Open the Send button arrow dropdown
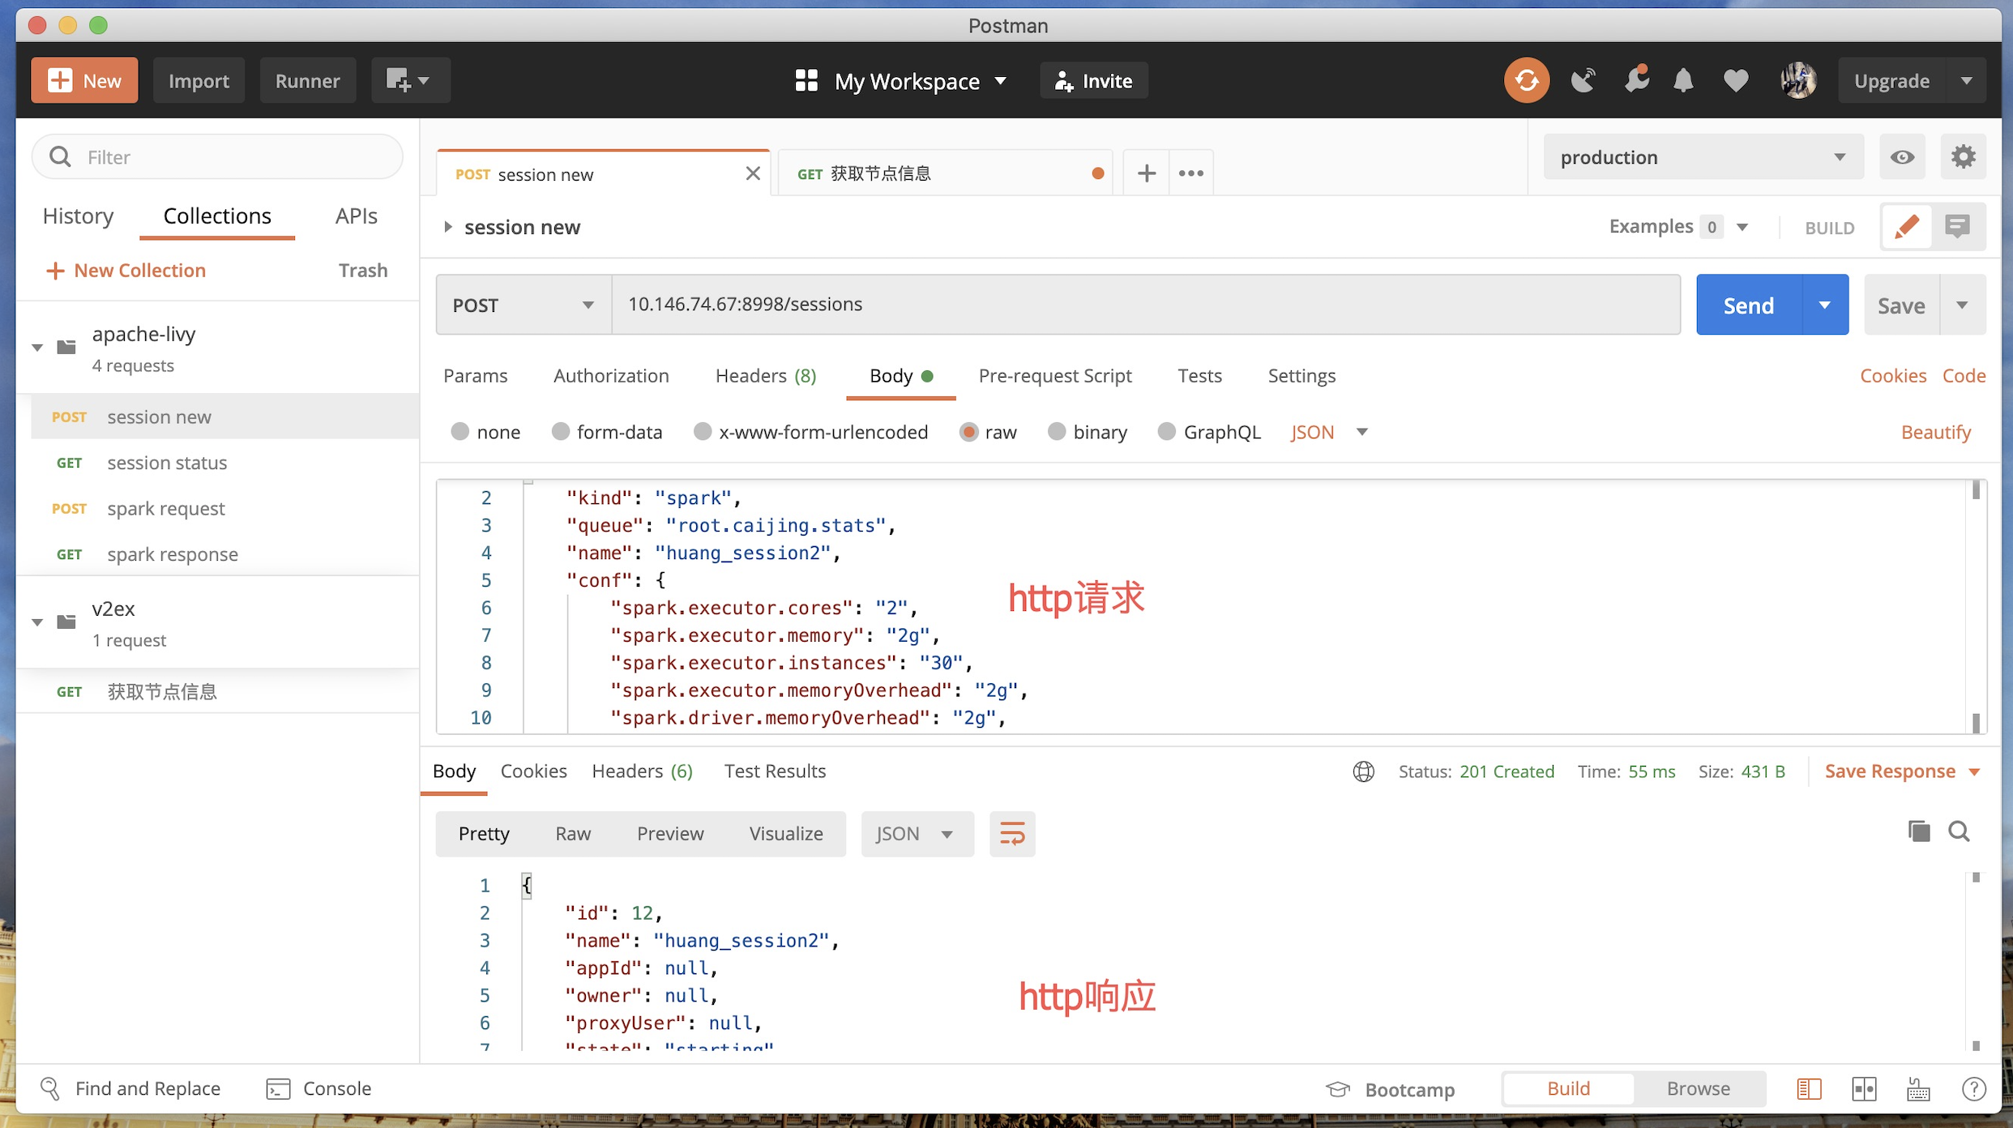The width and height of the screenshot is (2013, 1128). click(x=1825, y=305)
